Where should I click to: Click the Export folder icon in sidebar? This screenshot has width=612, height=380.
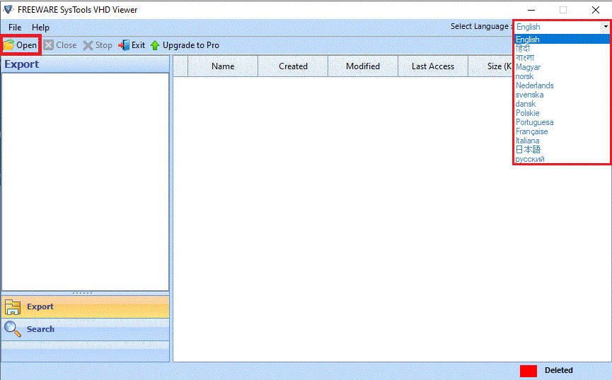(x=13, y=307)
